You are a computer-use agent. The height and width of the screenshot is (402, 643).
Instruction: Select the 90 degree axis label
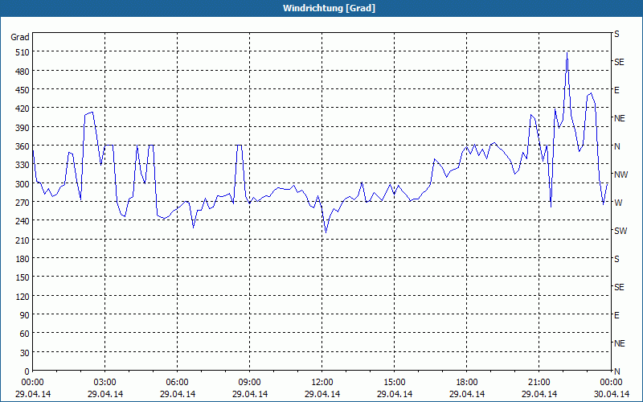(23, 314)
